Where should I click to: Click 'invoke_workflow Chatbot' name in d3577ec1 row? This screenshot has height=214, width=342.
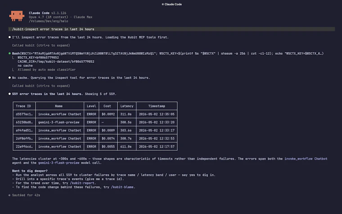(59, 114)
